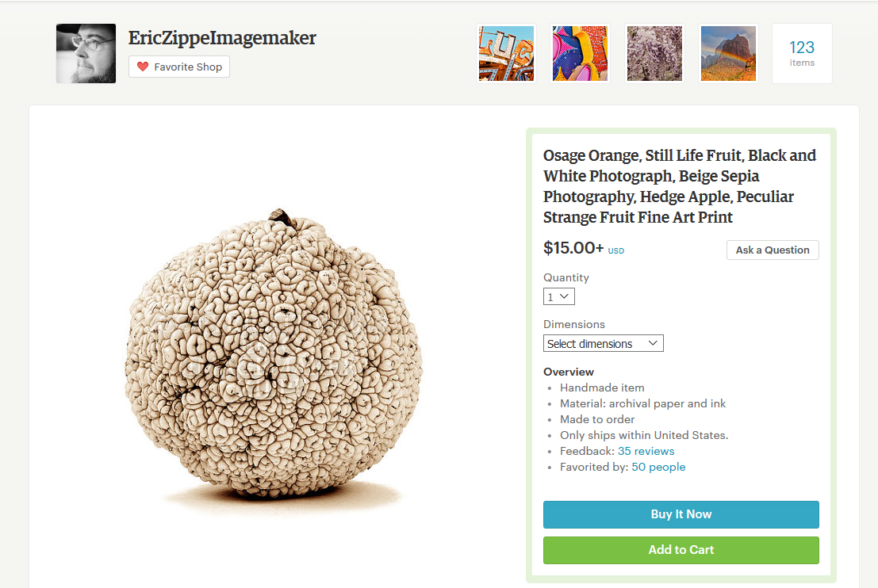Open the 35 reviews link
Screen dimensions: 878x588
(x=646, y=451)
